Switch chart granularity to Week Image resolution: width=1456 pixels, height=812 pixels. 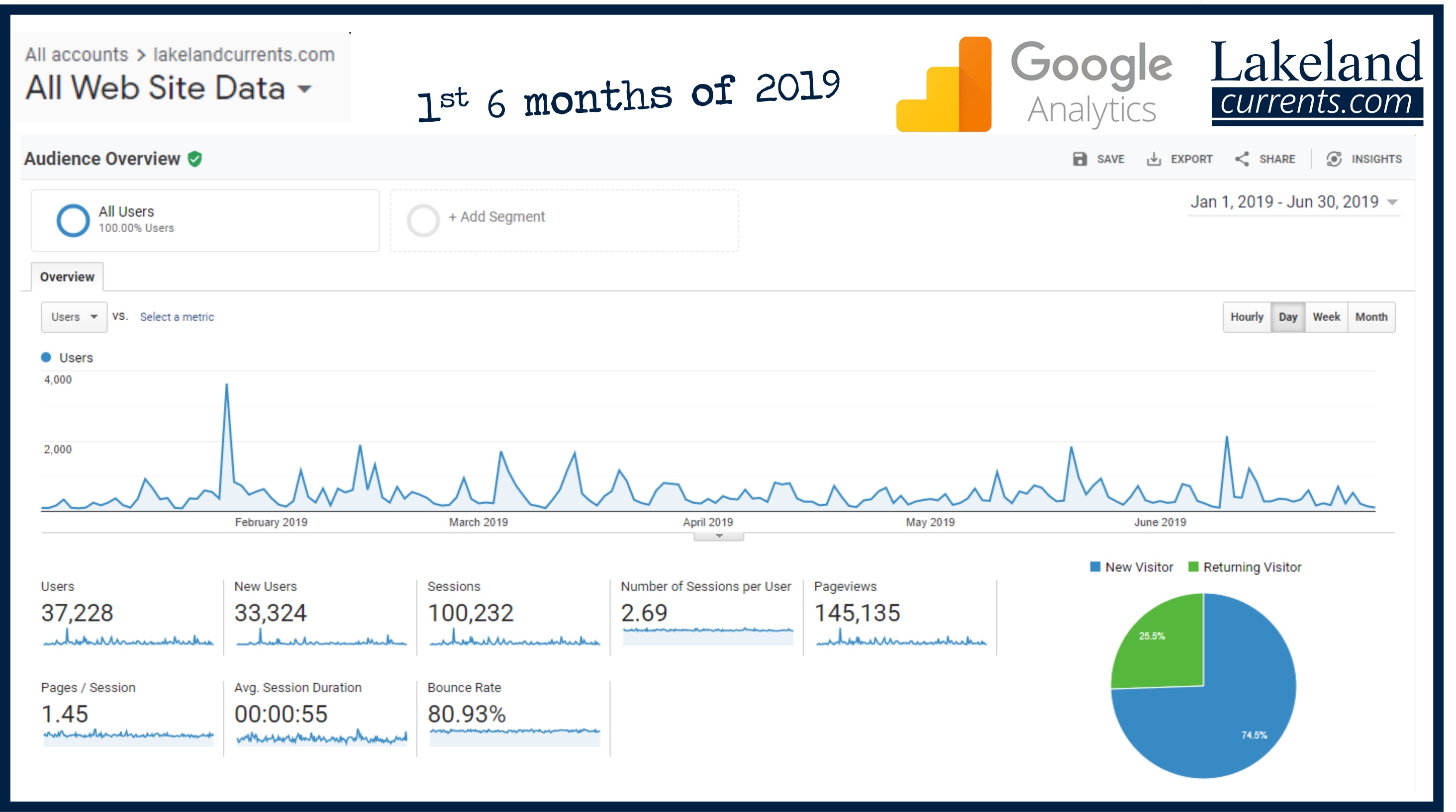coord(1326,317)
